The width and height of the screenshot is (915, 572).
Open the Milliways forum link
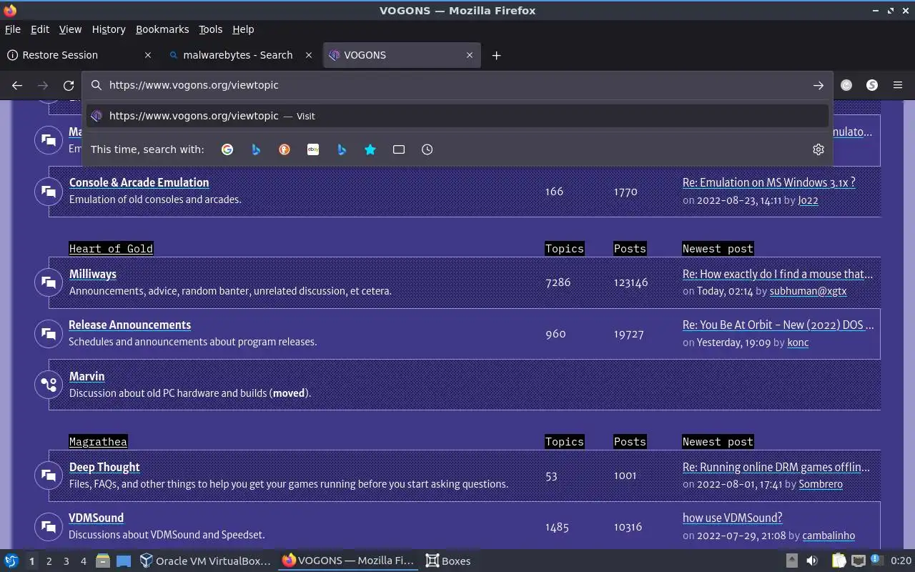[x=93, y=274]
